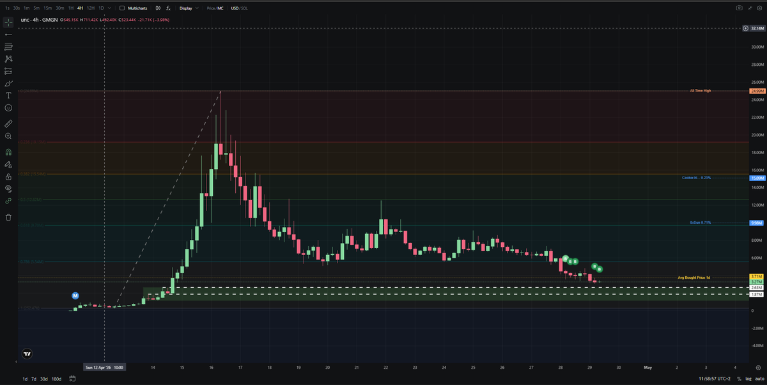Open the emoji icons tool
Viewport: 767px width, 385px height.
point(8,107)
